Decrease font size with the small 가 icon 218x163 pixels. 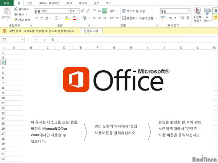point(88,11)
